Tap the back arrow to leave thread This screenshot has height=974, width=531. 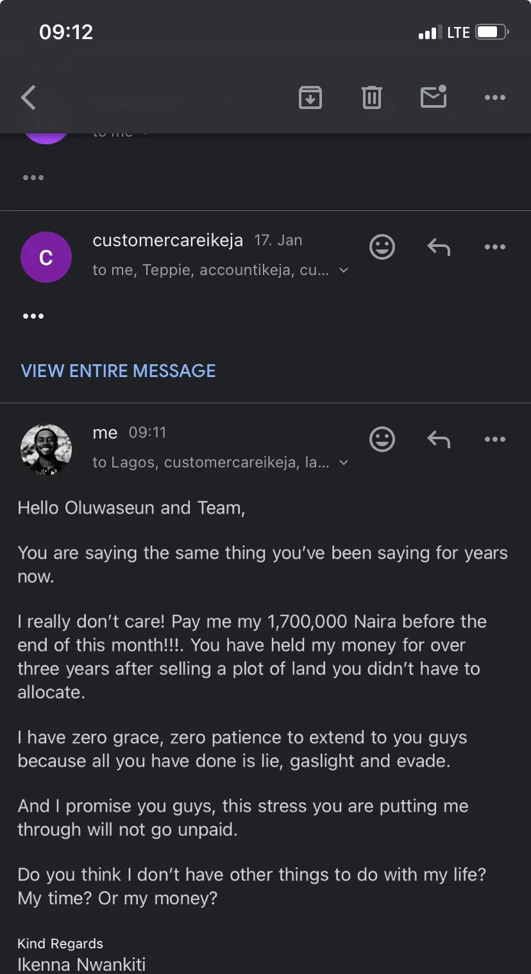28,97
